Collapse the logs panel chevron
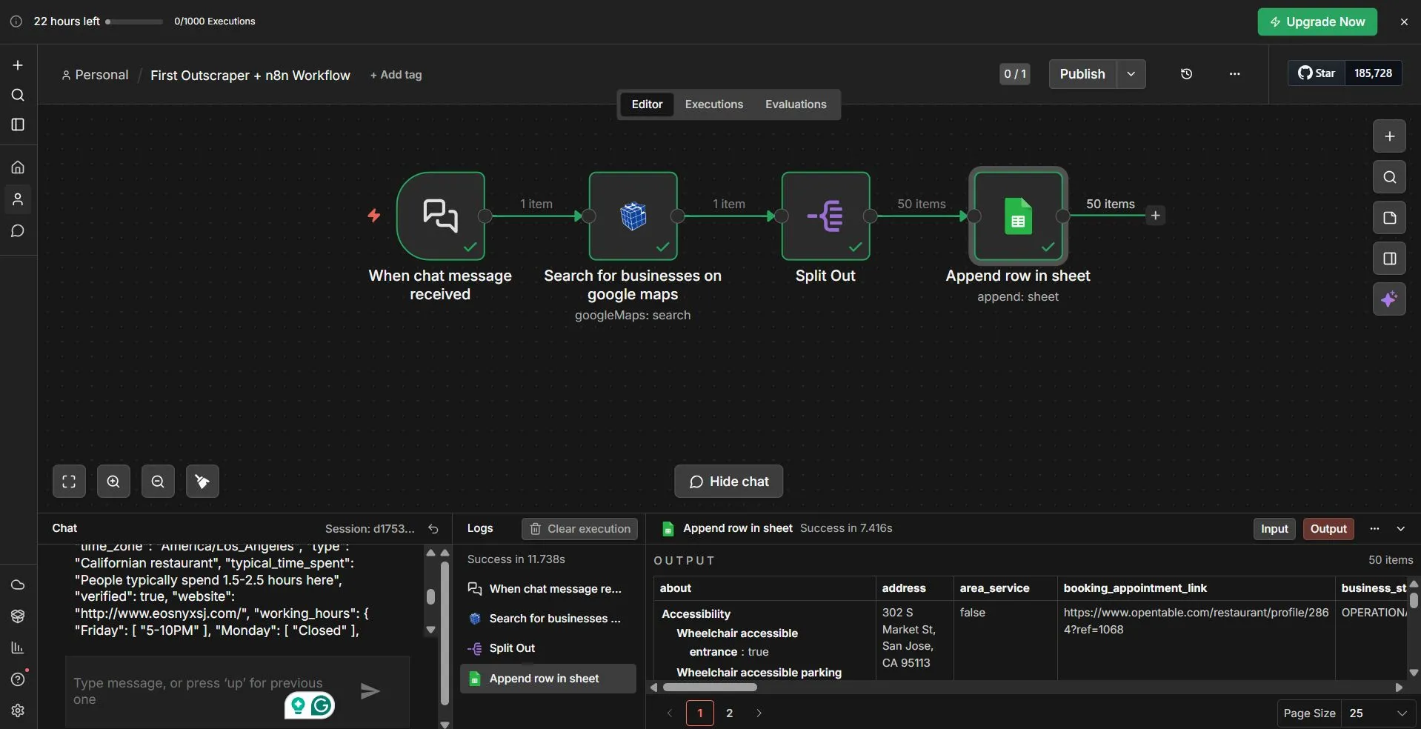This screenshot has width=1421, height=729. (1400, 529)
